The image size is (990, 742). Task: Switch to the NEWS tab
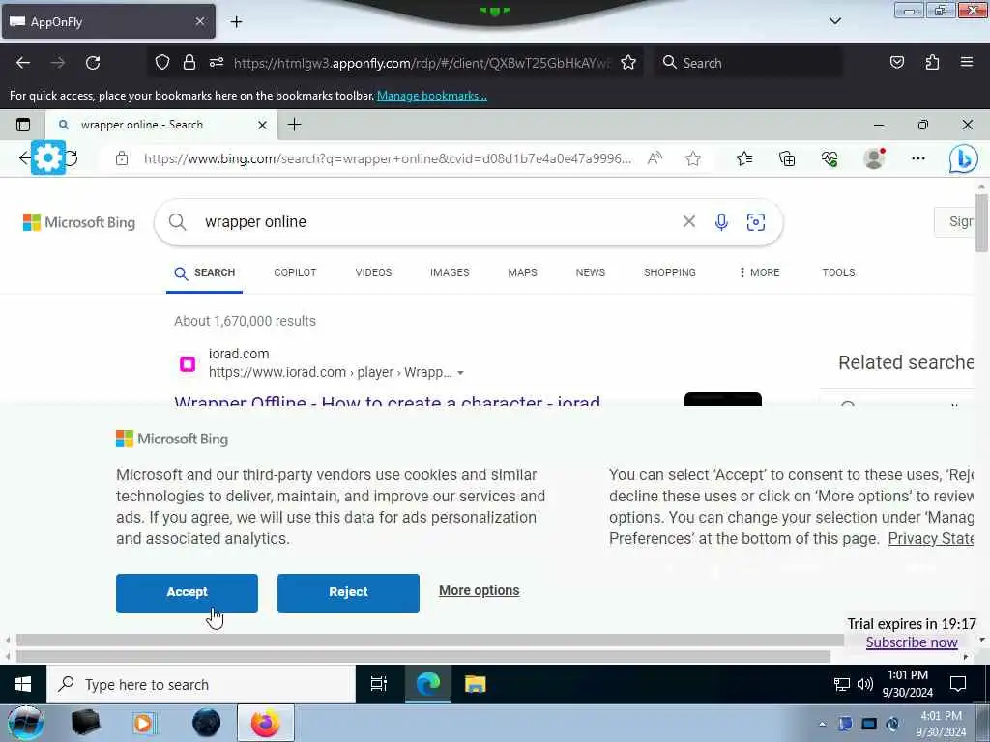tap(591, 272)
